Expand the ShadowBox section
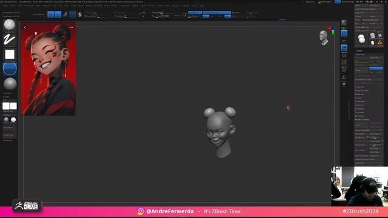 [x=360, y=102]
